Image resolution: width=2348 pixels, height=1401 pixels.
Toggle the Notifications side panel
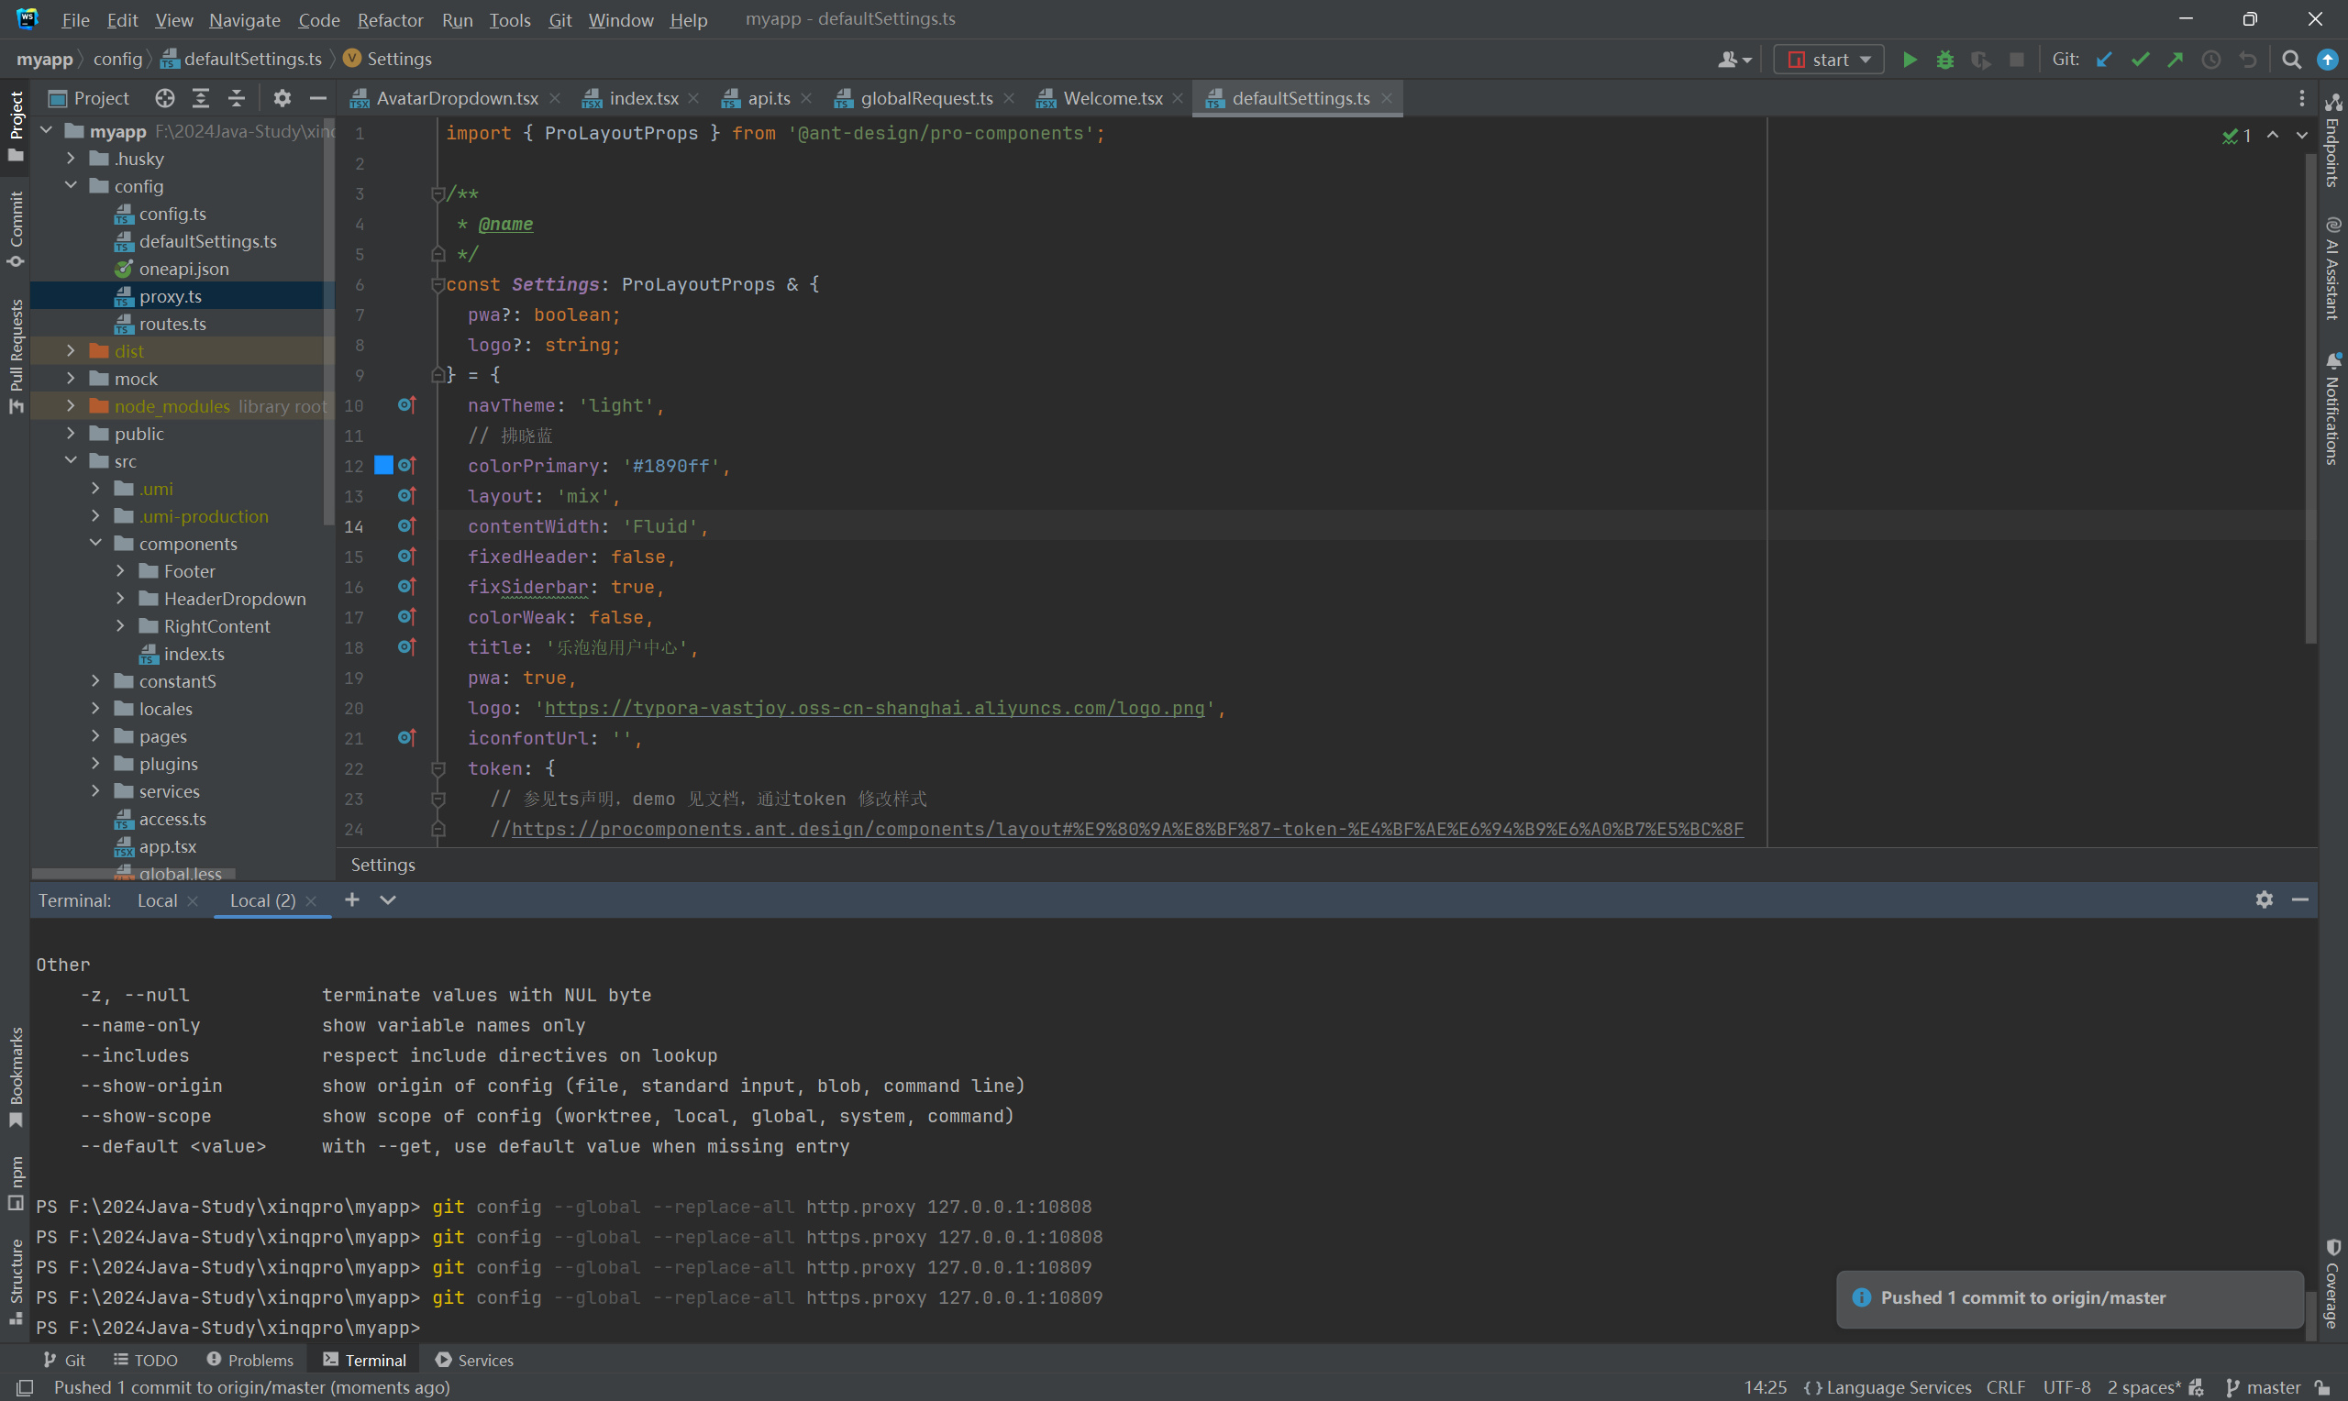(2332, 409)
